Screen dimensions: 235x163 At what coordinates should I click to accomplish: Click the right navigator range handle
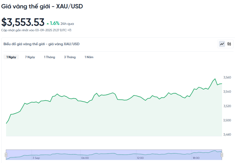tap(222, 155)
